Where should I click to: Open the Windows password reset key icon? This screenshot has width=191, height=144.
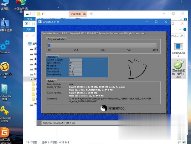[5, 114]
